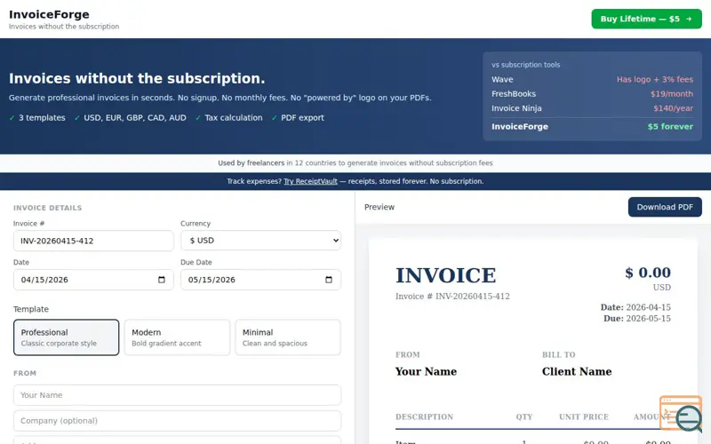Focus the Invoice # input field
This screenshot has width=711, height=444.
tap(93, 241)
